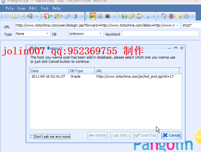Tick Don't ask me any more checkbox

(32, 136)
